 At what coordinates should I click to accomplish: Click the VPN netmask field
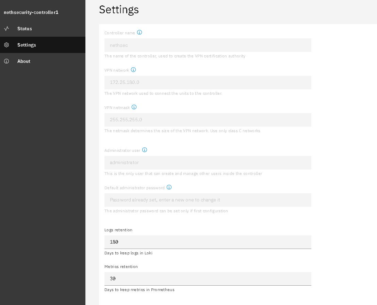pyautogui.click(x=208, y=120)
